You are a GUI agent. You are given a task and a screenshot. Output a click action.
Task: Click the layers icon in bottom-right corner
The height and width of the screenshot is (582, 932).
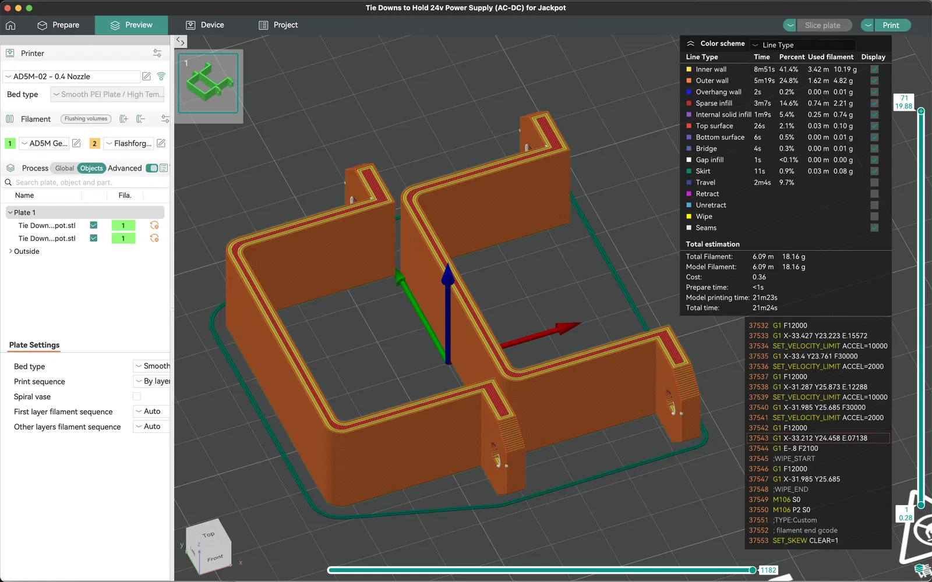point(921,569)
